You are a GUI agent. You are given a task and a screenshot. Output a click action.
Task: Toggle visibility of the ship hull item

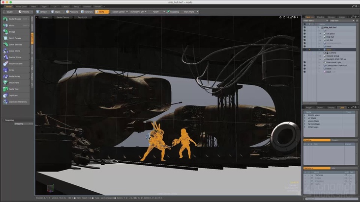(x=304, y=37)
